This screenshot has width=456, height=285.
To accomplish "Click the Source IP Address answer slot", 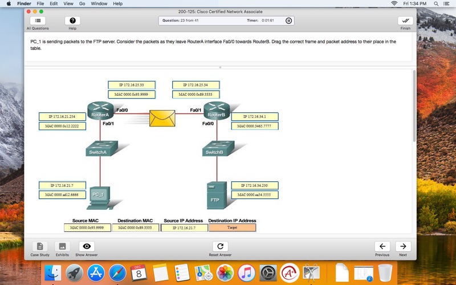I will (x=184, y=227).
